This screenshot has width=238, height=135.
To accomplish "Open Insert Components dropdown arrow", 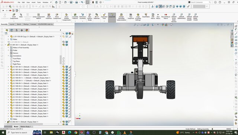I will tap(14, 21).
